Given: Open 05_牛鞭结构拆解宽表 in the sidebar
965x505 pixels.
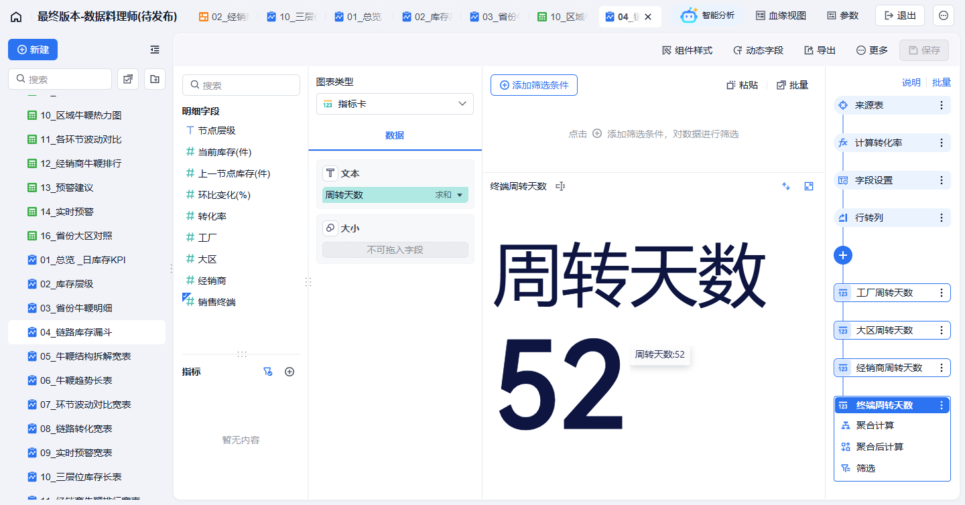Looking at the screenshot, I should [86, 356].
